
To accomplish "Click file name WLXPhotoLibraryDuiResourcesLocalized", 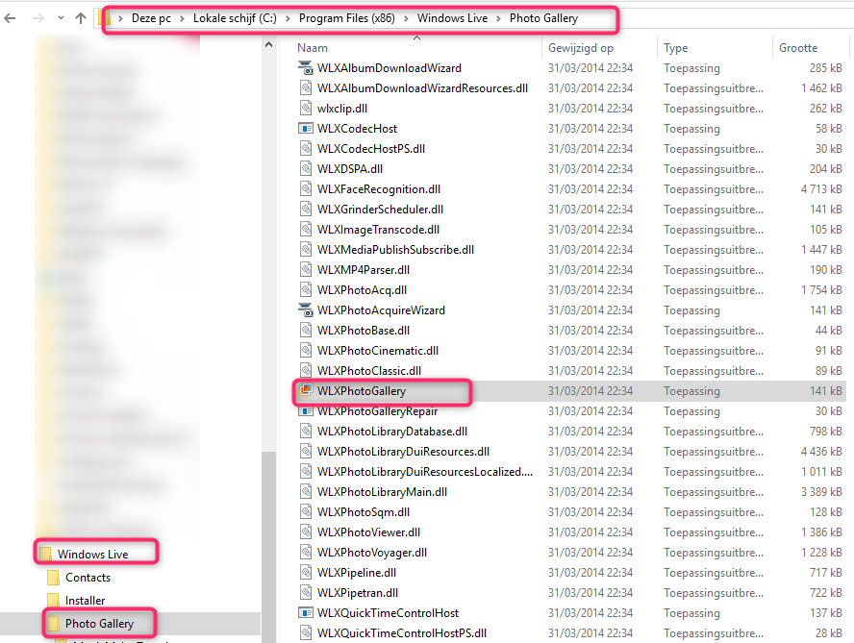I will (425, 472).
